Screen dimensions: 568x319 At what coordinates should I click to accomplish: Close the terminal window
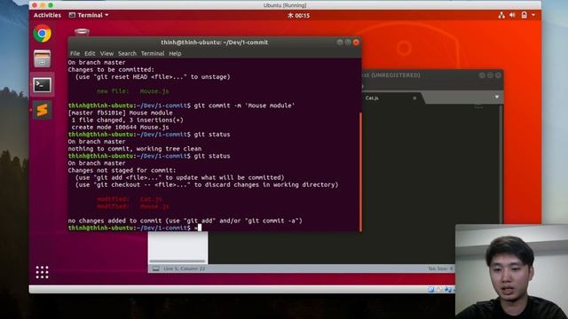356,43
